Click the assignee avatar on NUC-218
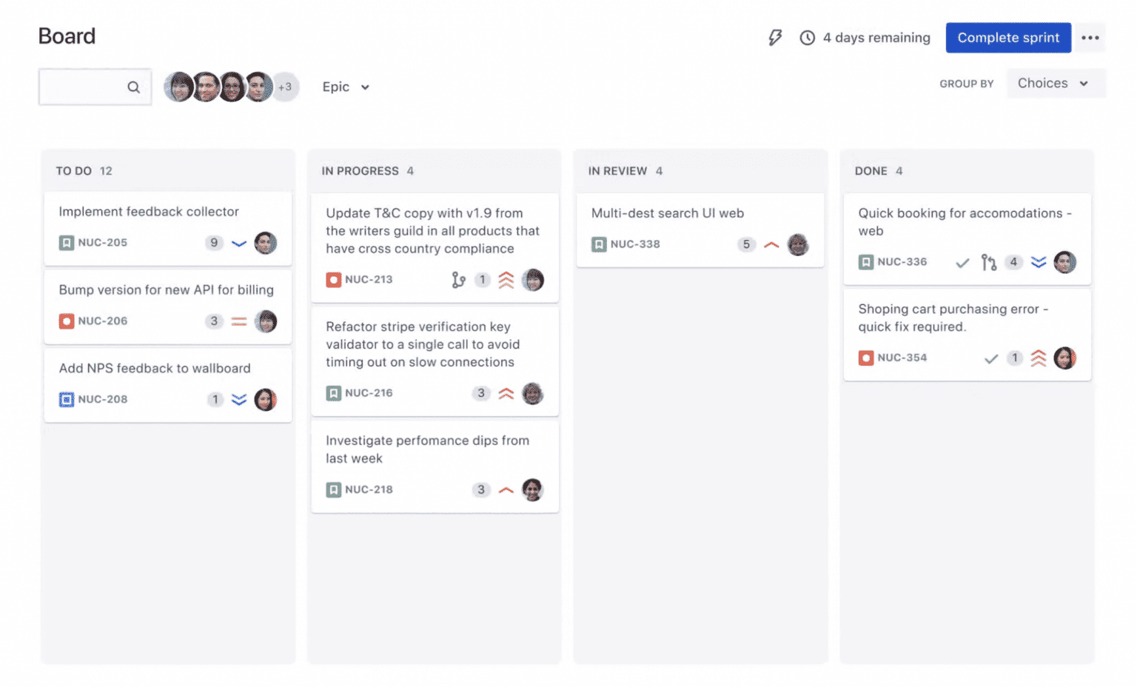Screen dimensions: 1137x687 pos(532,489)
